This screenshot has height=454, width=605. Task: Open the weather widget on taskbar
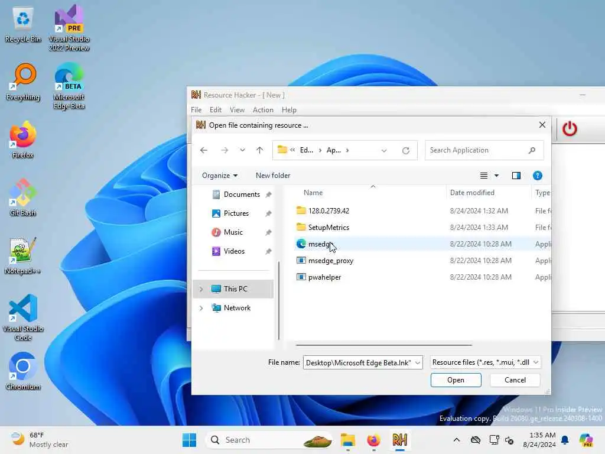click(40, 440)
